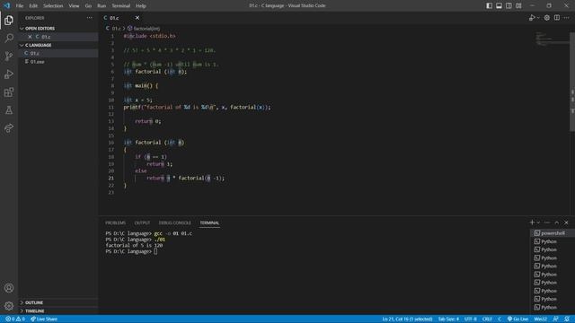The width and height of the screenshot is (575, 323).
Task: Open the Manage gear in activity bar
Action: [9, 306]
